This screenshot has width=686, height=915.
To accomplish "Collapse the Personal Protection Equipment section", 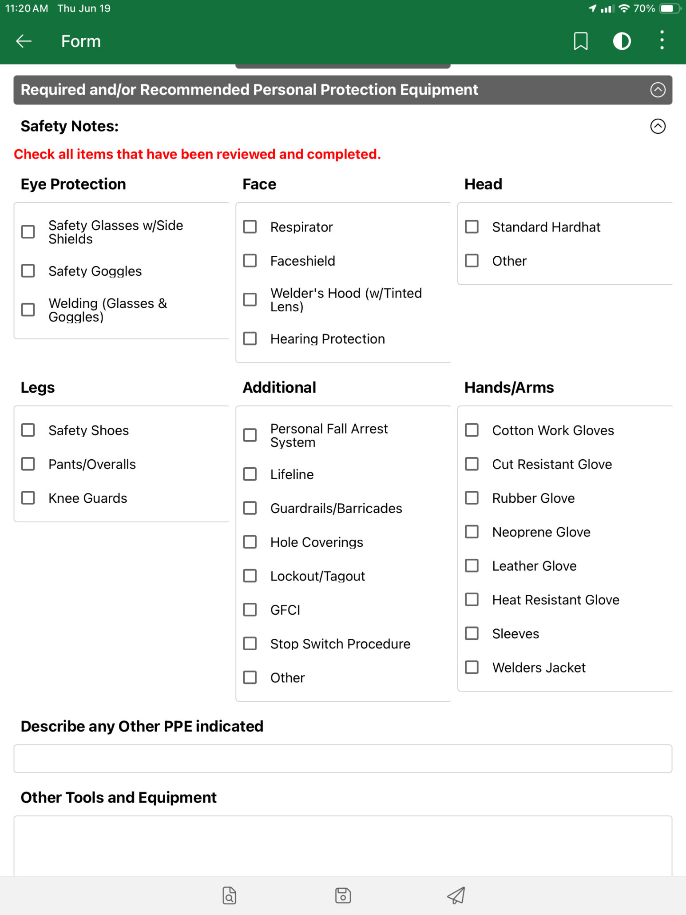I will pos(658,90).
